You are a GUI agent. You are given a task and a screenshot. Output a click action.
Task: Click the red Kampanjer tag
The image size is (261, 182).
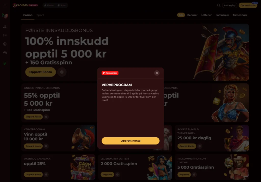[110, 73]
